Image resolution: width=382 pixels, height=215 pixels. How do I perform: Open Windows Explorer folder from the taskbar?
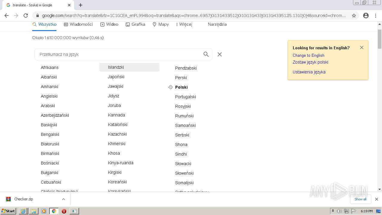[33, 211]
